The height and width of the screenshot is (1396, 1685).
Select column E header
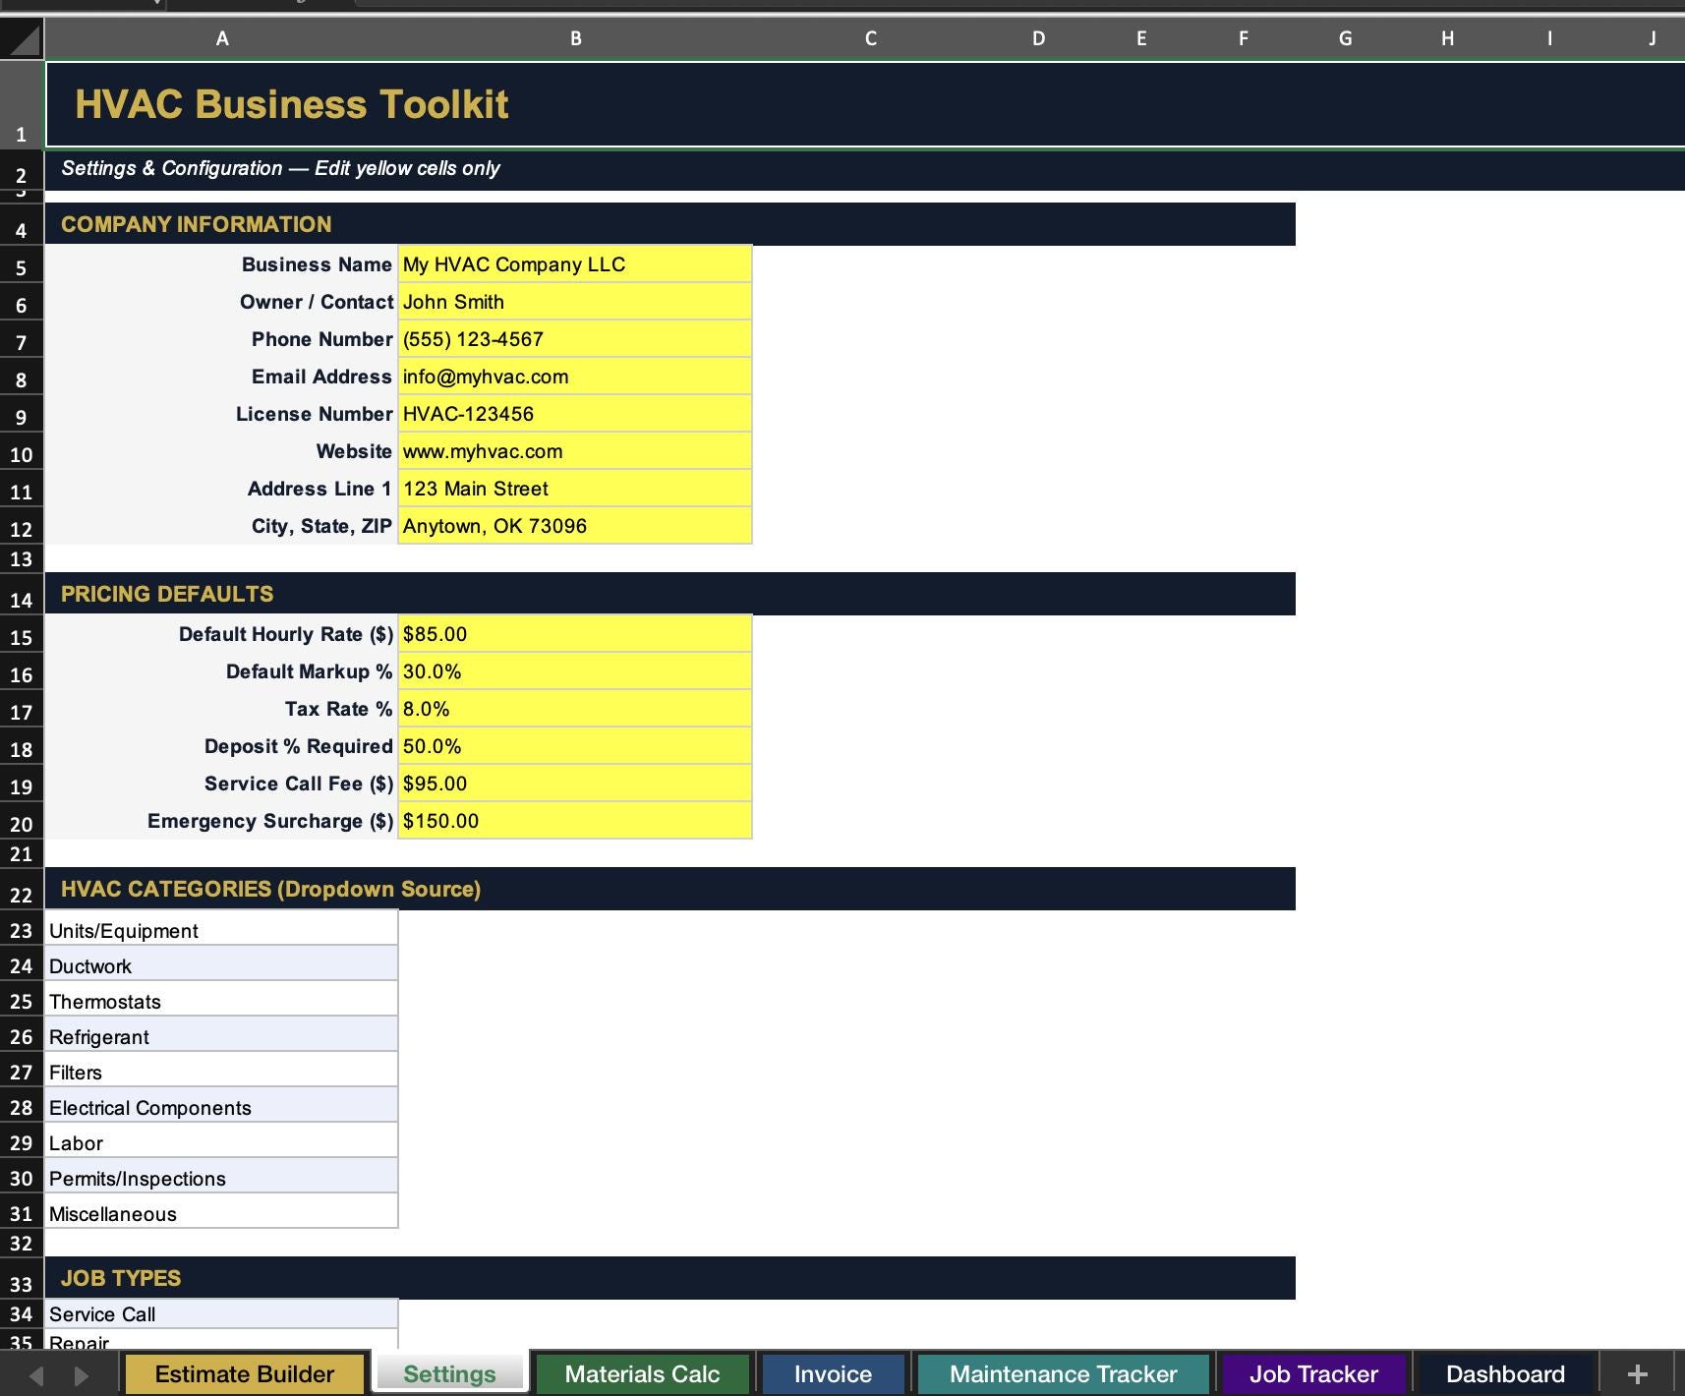[1141, 39]
